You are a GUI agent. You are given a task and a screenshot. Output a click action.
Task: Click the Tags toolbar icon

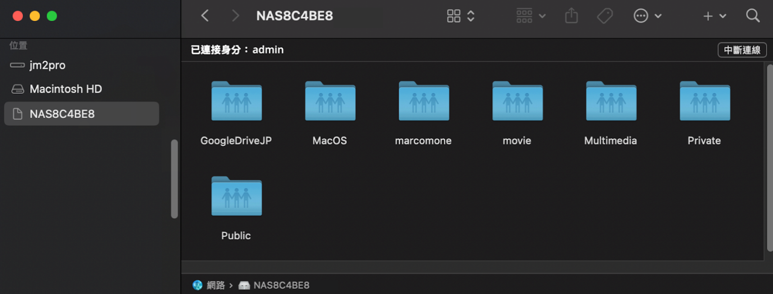pos(605,16)
